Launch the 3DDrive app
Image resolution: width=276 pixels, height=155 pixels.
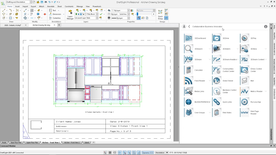pyautogui.click(x=216, y=38)
